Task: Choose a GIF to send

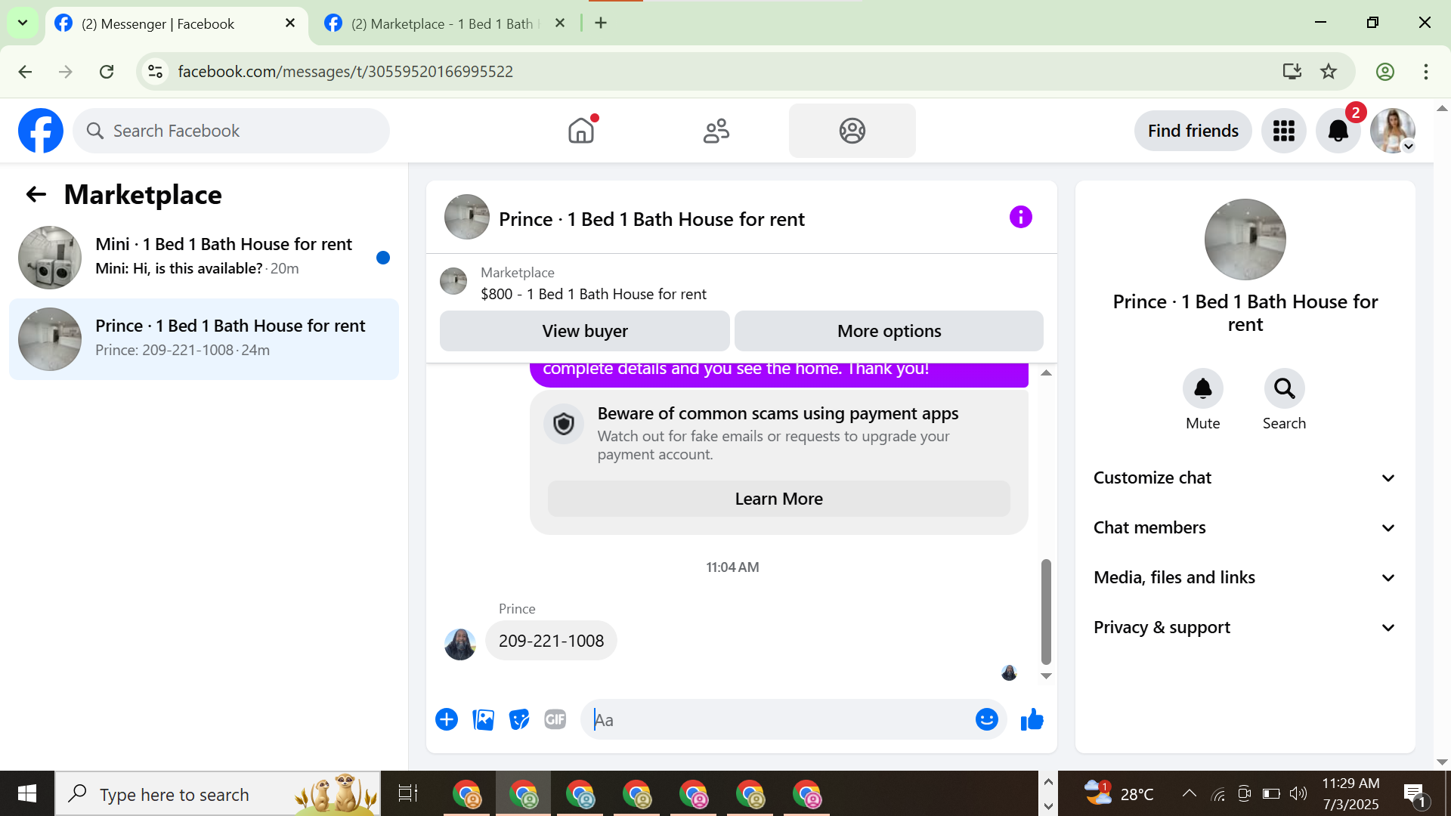Action: point(555,720)
